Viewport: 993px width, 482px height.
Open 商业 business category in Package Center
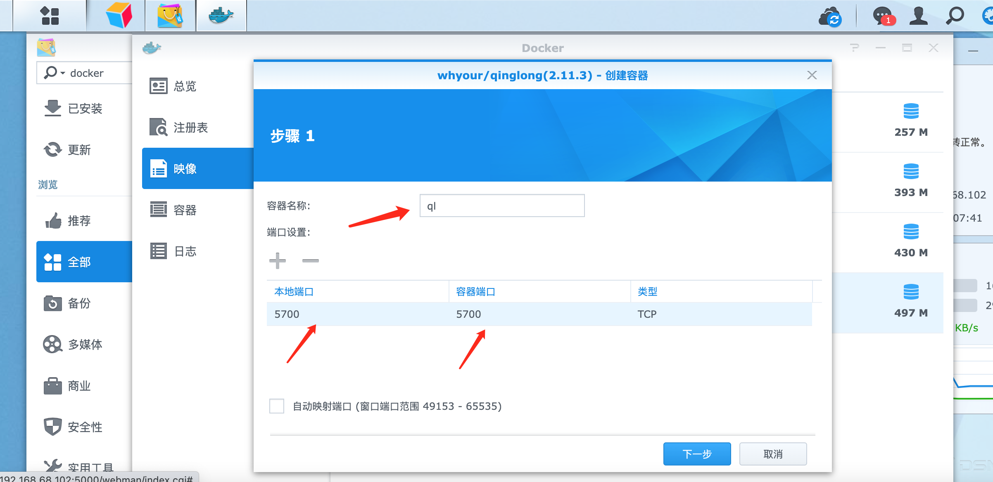coord(84,386)
